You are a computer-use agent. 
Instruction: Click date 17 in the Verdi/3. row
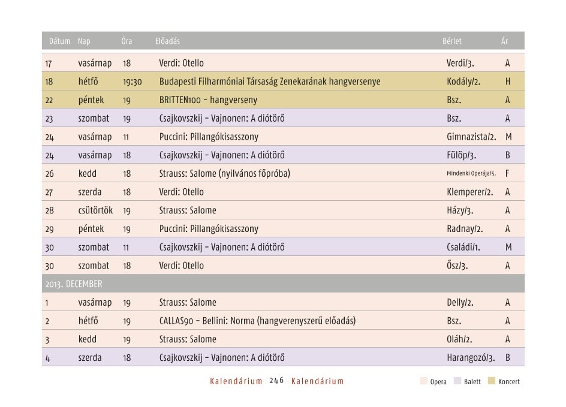coord(49,64)
